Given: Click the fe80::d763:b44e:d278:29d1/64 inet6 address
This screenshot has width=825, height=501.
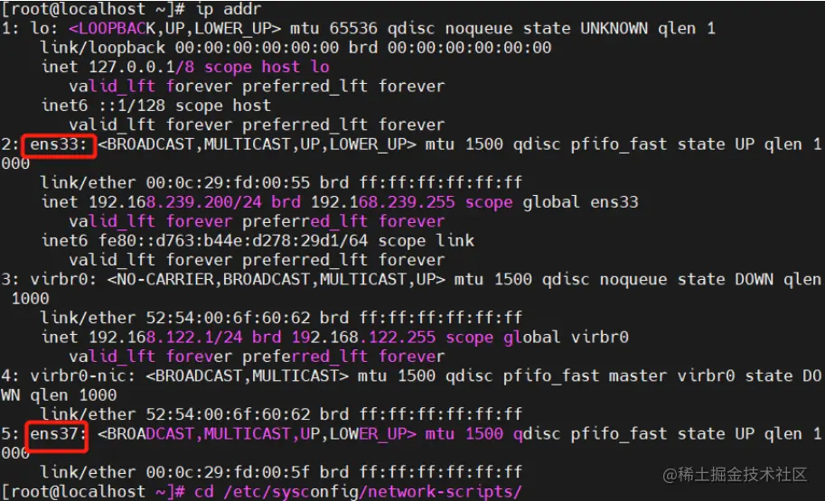Looking at the screenshot, I should coord(233,241).
